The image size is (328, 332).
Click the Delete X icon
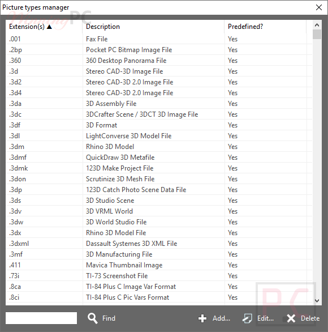(x=291, y=318)
